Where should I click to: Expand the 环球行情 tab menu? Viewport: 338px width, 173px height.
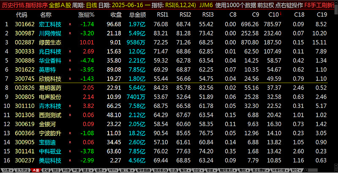pyautogui.click(x=280, y=170)
